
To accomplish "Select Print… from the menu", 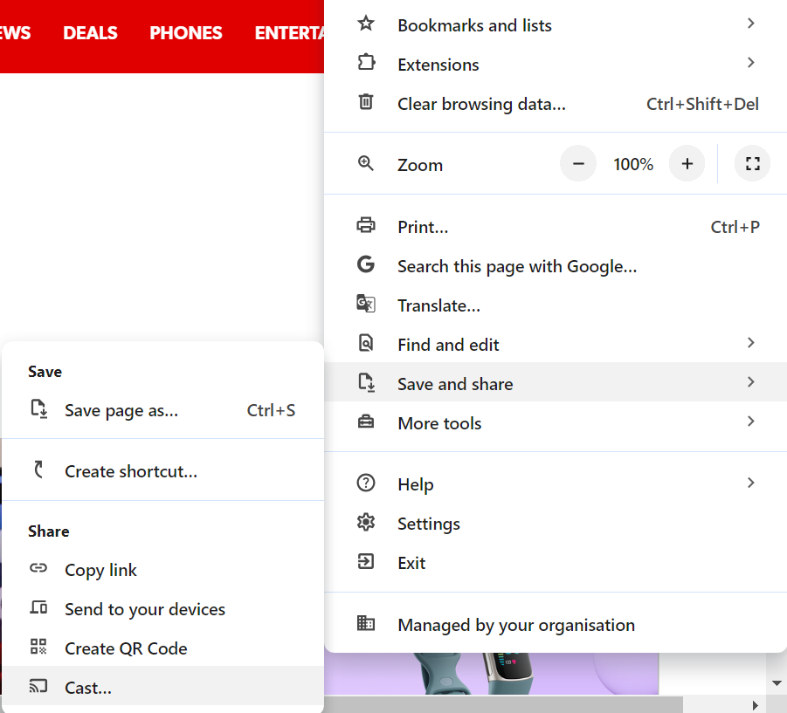I will coord(556,226).
